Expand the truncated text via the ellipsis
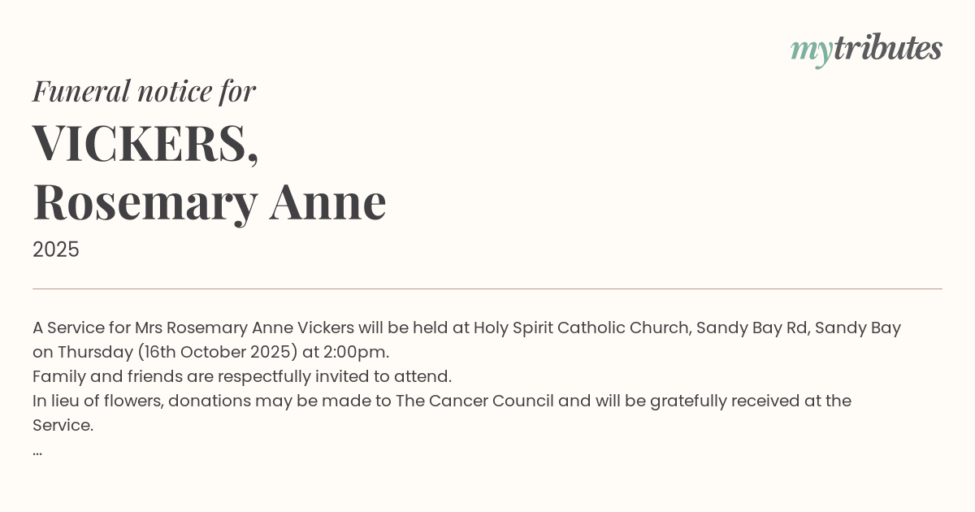This screenshot has width=975, height=512. tap(37, 450)
